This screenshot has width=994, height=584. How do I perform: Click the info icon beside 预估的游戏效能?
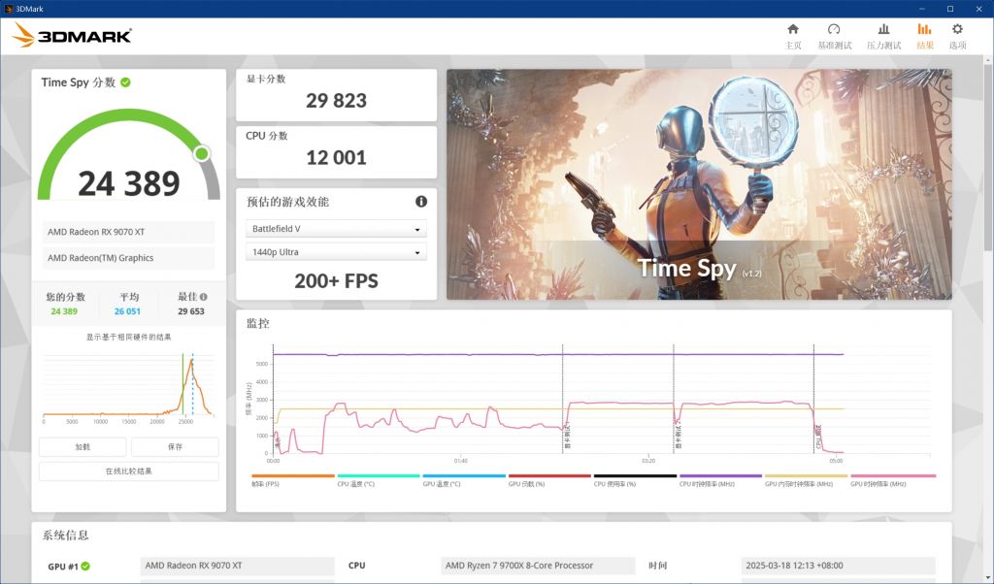(421, 202)
